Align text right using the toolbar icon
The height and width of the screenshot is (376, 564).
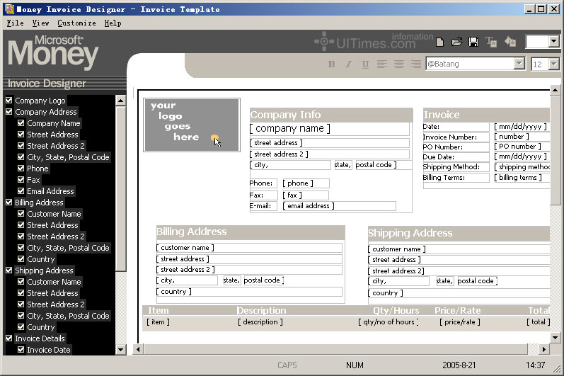coord(415,64)
